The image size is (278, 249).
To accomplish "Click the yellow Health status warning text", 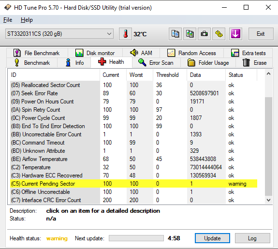I will tap(57, 238).
